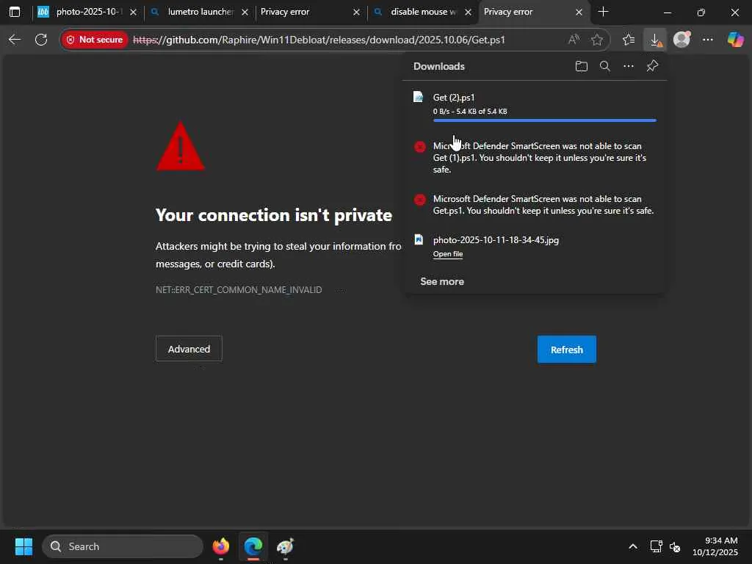Add page to favorites with star icon

(596, 40)
